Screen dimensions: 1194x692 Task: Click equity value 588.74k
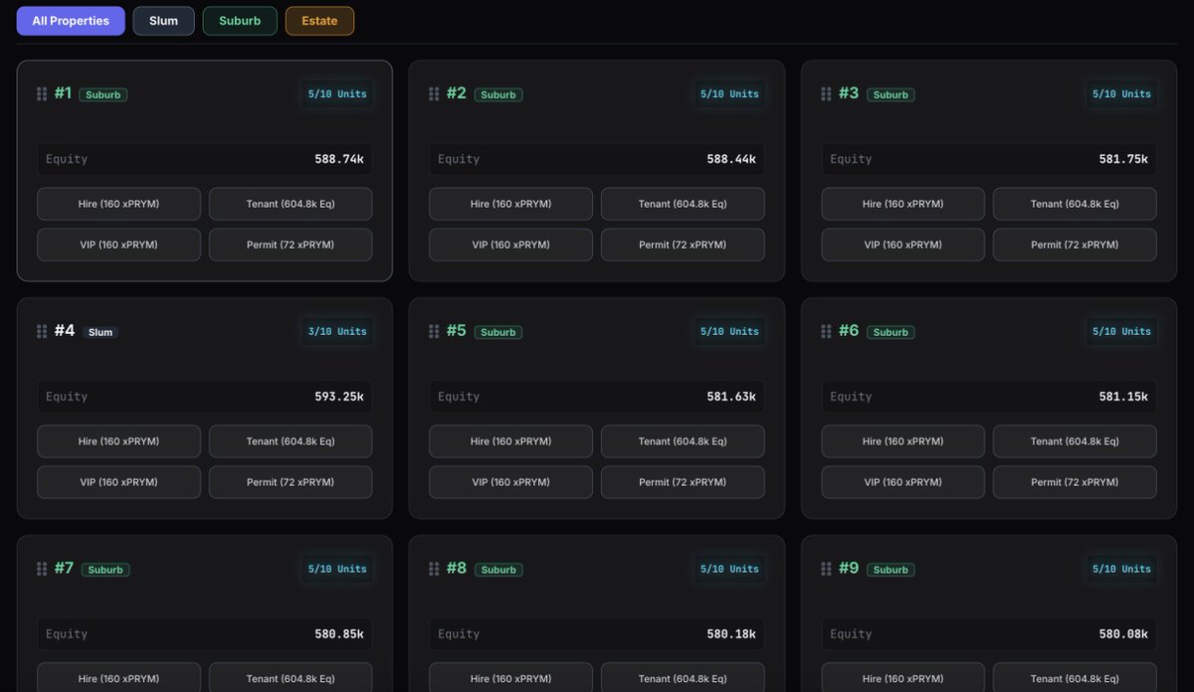coord(339,159)
